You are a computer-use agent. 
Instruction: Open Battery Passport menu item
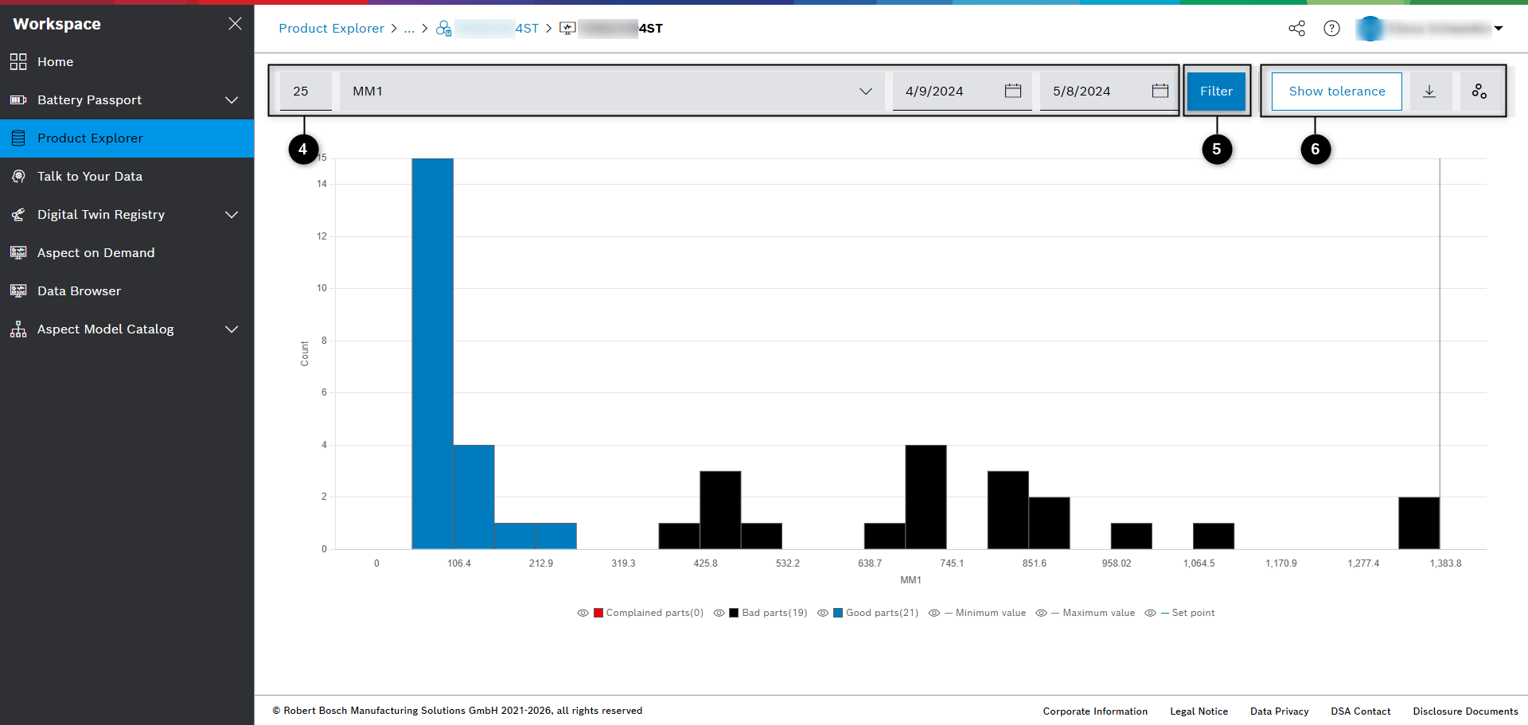tap(127, 100)
